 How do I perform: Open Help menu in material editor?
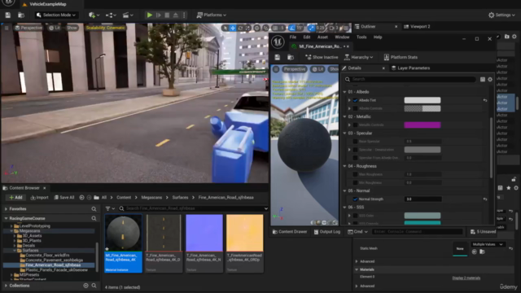pos(378,37)
